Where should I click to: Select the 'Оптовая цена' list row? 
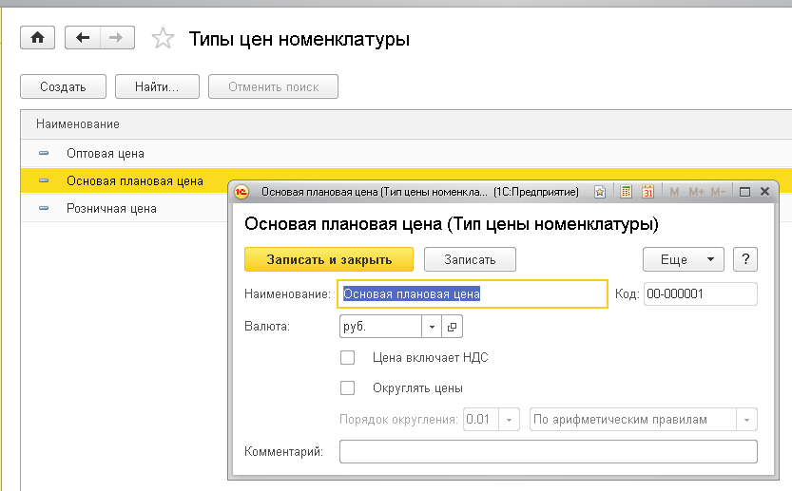coord(105,153)
